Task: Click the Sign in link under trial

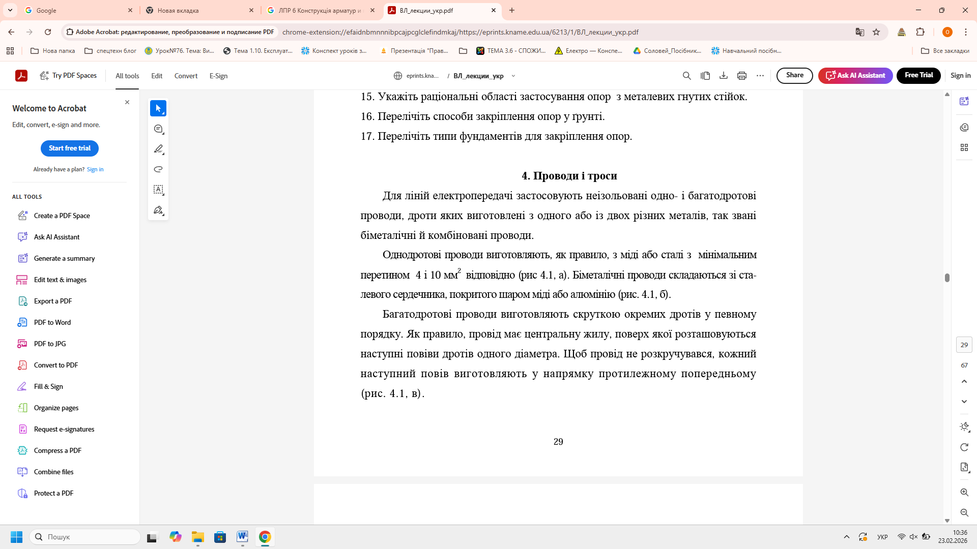Action: click(95, 169)
